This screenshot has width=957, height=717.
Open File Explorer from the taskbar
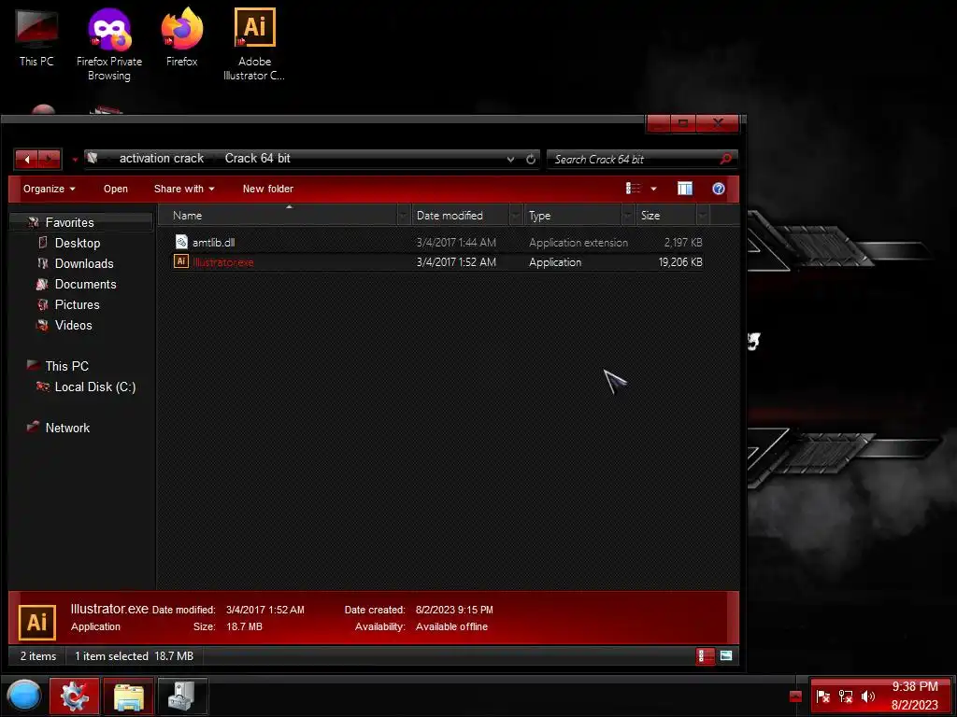[x=128, y=696]
